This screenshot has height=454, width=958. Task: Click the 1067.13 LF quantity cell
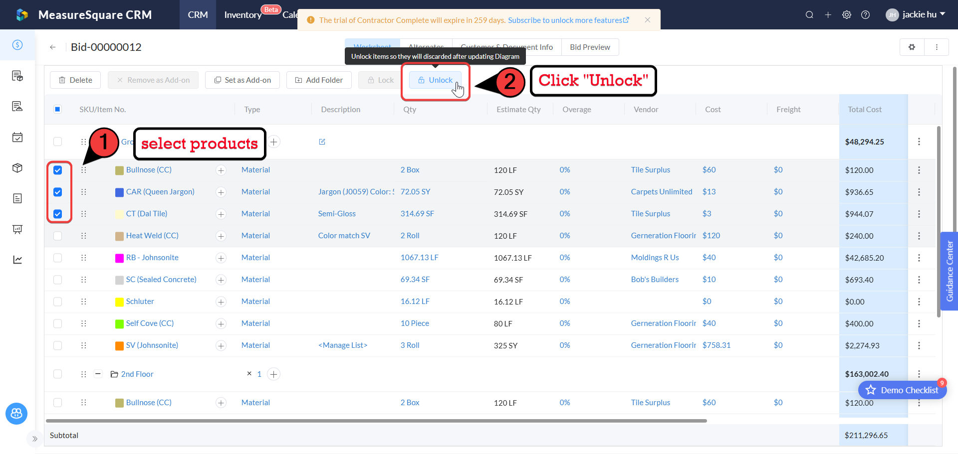(419, 258)
